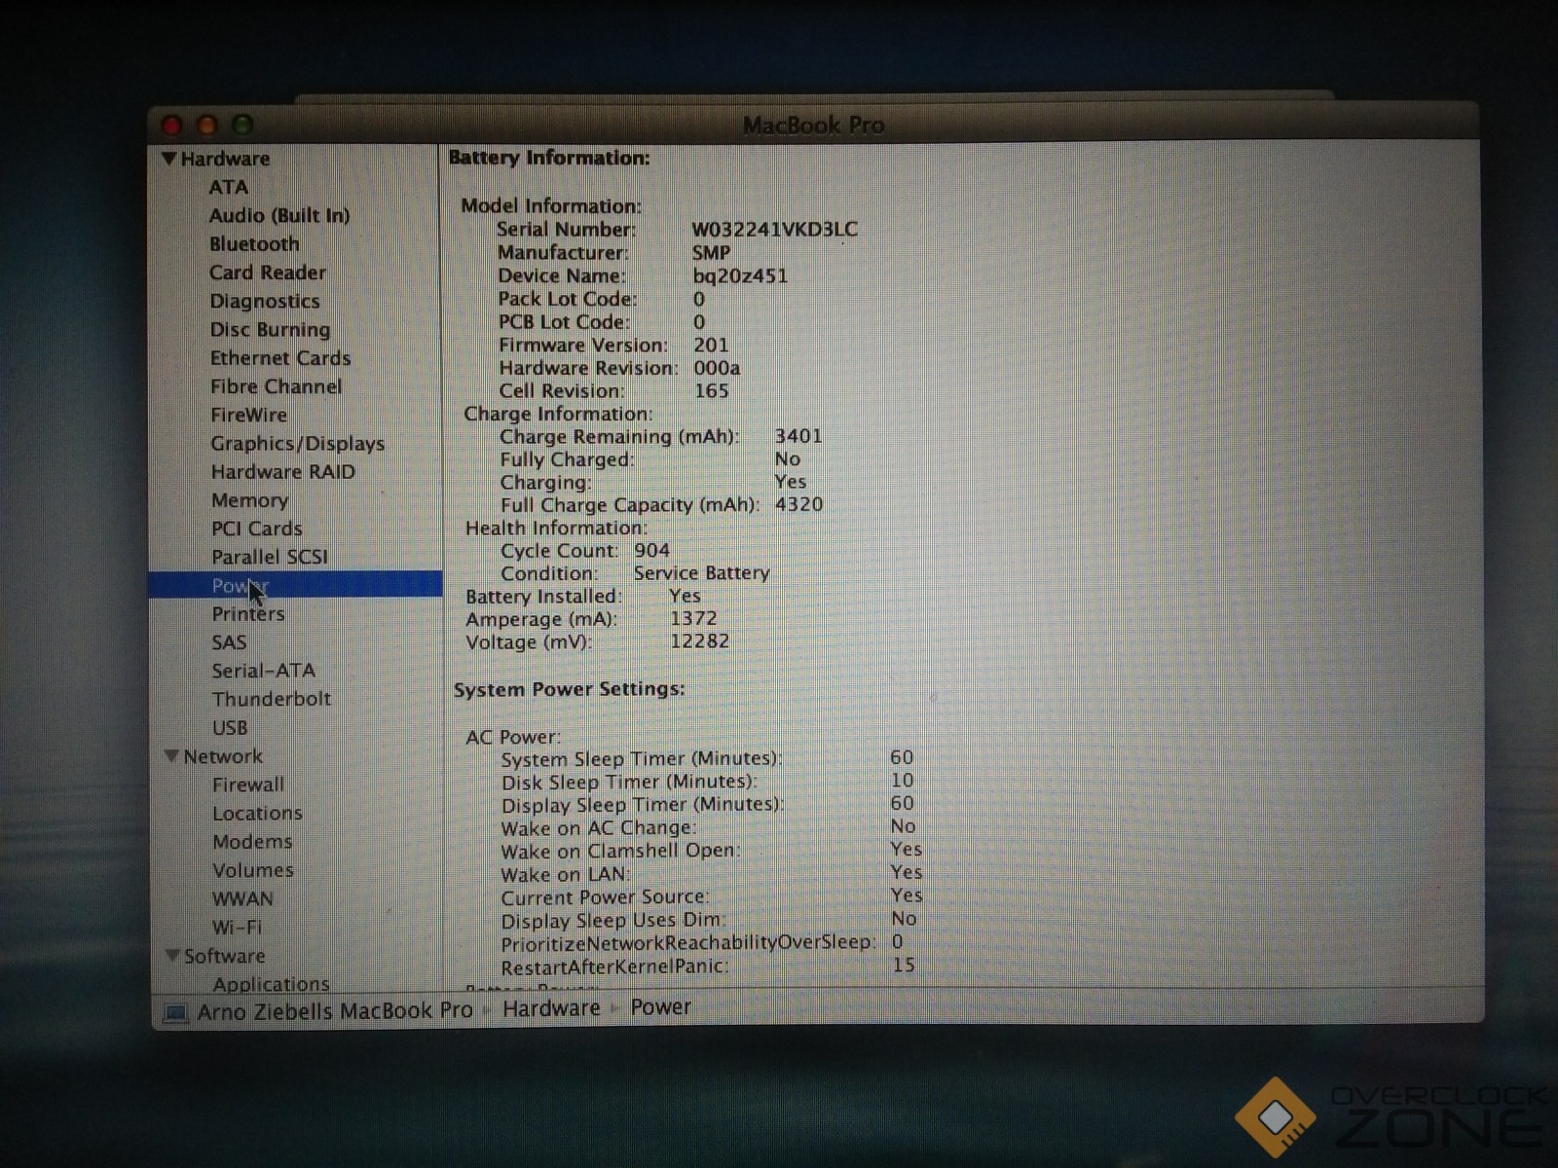The width and height of the screenshot is (1558, 1168).
Task: Click the computer icon in path bar
Action: coord(175,1013)
